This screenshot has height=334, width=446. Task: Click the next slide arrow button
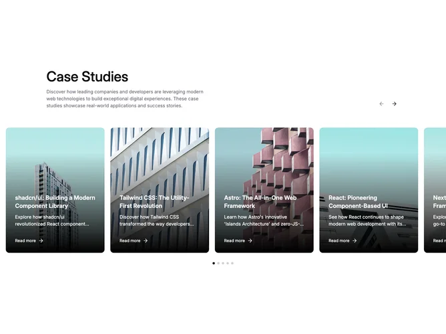(x=394, y=104)
